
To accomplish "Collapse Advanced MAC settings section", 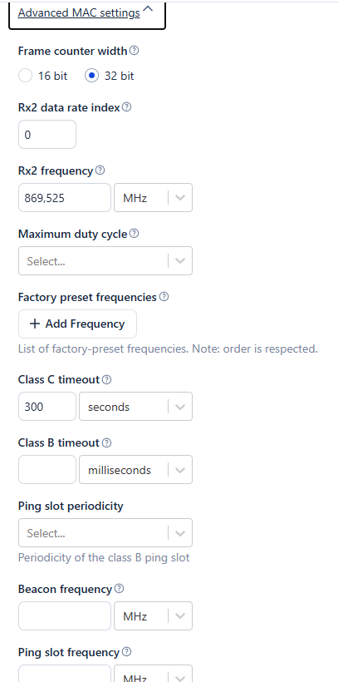I will coord(86,13).
